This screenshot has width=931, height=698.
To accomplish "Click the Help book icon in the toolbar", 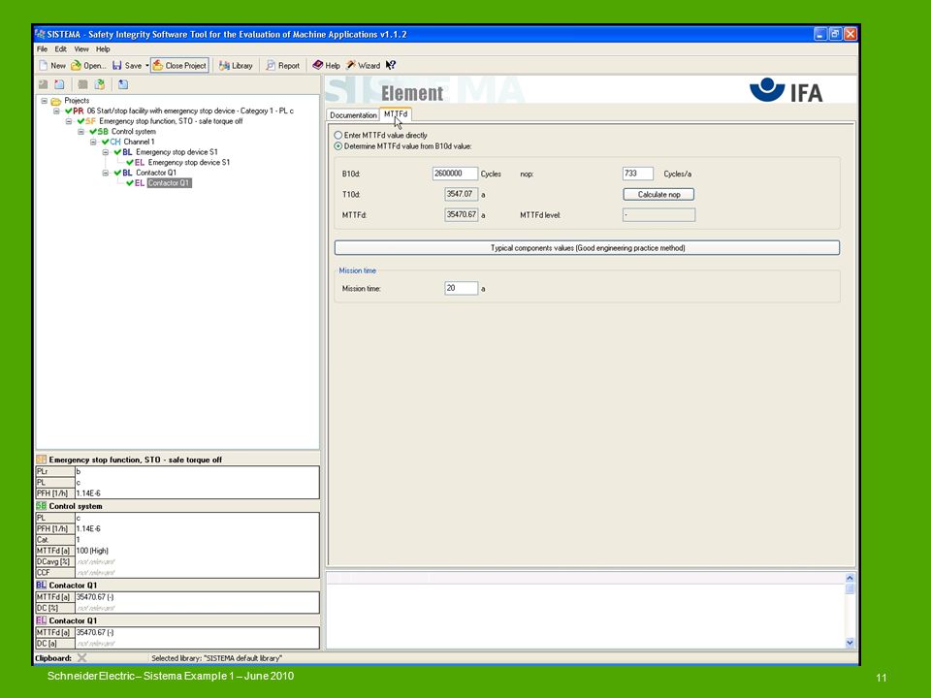I will coord(318,65).
